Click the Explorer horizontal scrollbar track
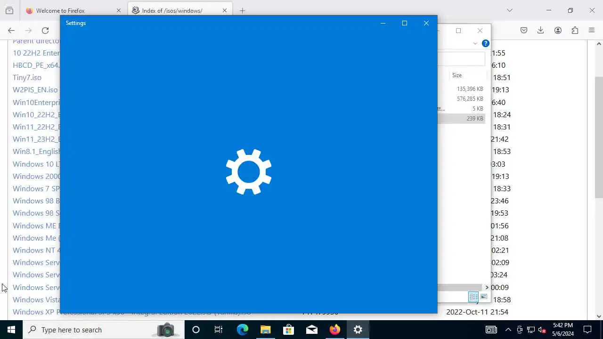 (x=460, y=287)
